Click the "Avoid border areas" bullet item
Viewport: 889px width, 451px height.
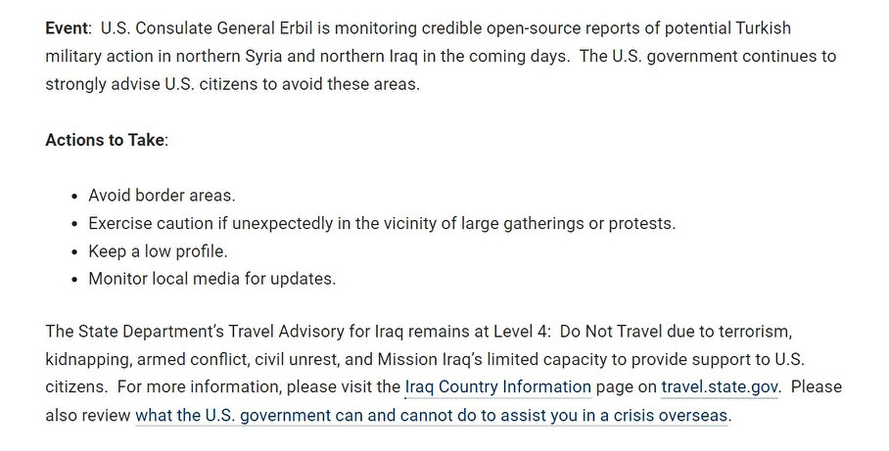click(x=162, y=195)
